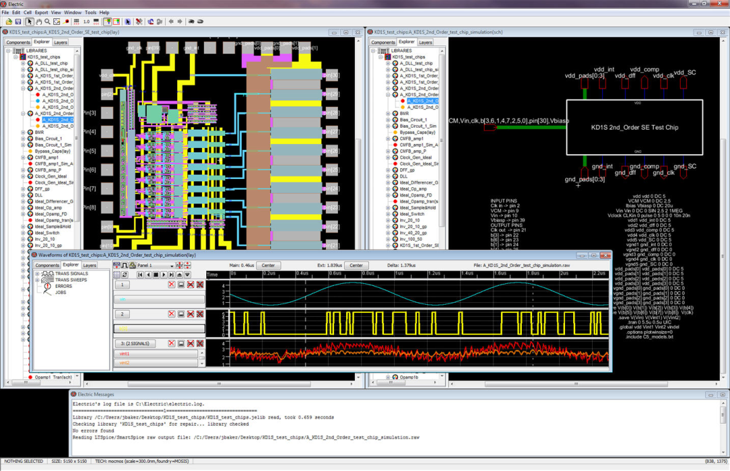
Task: Toggle select-area mode in the toolbar
Action: 117,22
